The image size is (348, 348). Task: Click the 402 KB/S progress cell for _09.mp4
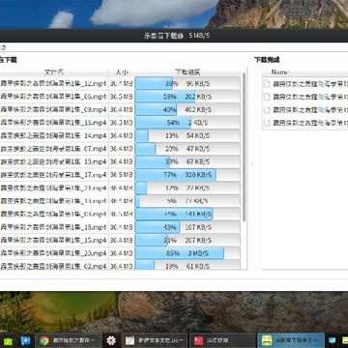point(188,109)
